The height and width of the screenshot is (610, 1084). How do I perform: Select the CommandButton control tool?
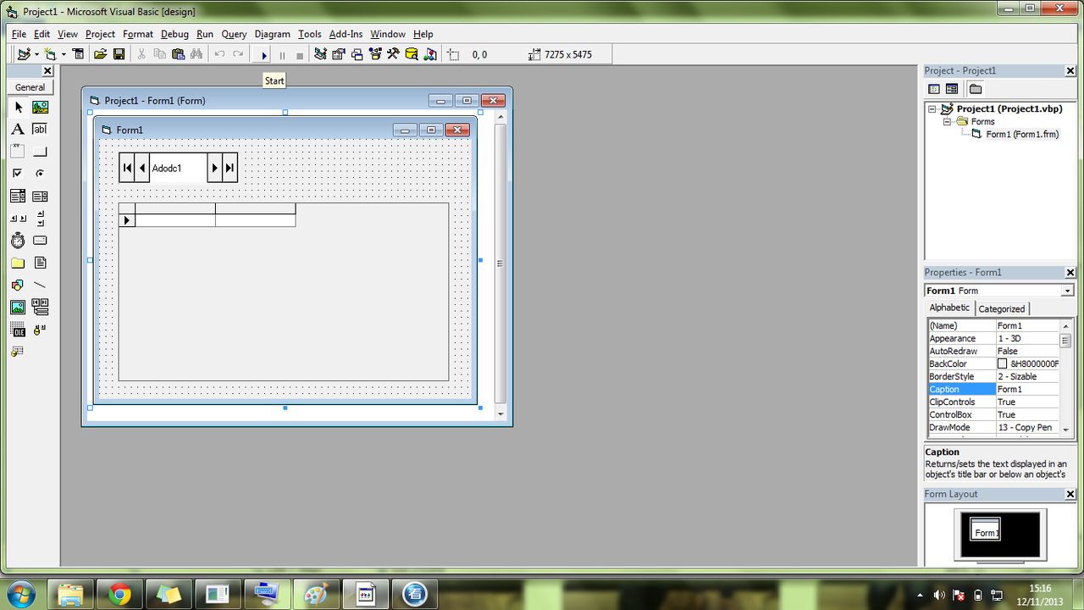[40, 152]
